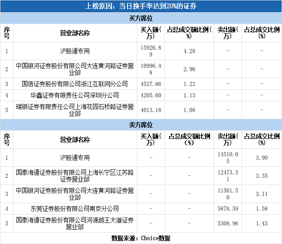Click seller table 卖出额(万) column header

(228, 139)
